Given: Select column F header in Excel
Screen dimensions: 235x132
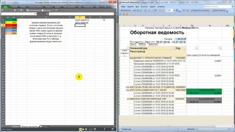Looking at the screenshot, I should tap(80, 17).
